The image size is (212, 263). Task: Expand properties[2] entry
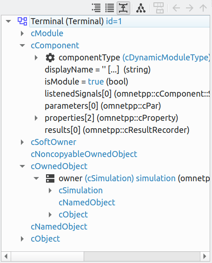click(x=36, y=118)
